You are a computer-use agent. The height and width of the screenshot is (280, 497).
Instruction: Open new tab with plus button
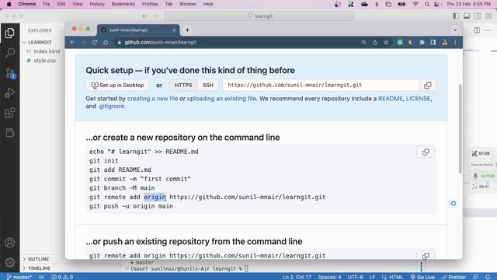[187, 30]
